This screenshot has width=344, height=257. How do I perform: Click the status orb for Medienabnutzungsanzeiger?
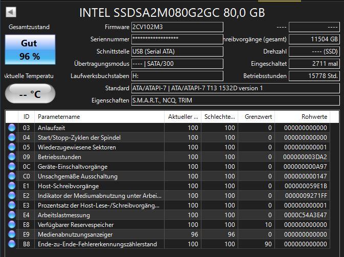coord(12,234)
